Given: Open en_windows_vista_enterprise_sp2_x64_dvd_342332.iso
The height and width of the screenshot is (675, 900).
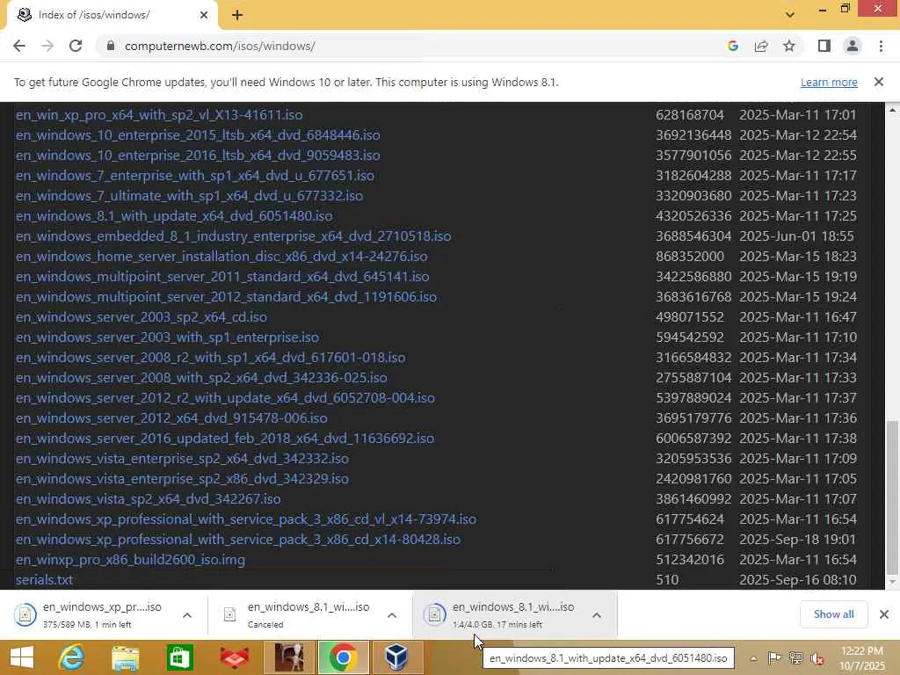Looking at the screenshot, I should [x=182, y=459].
